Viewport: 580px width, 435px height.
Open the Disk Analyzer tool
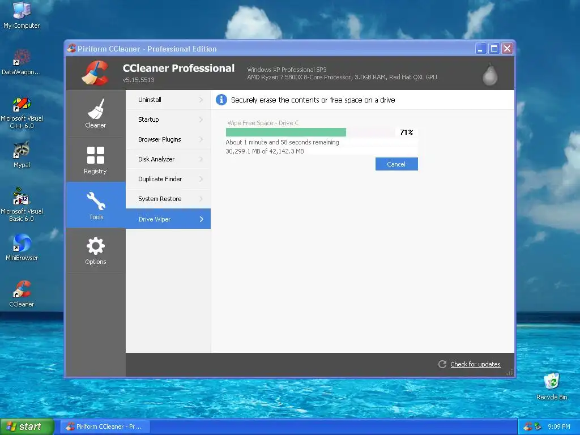point(168,159)
